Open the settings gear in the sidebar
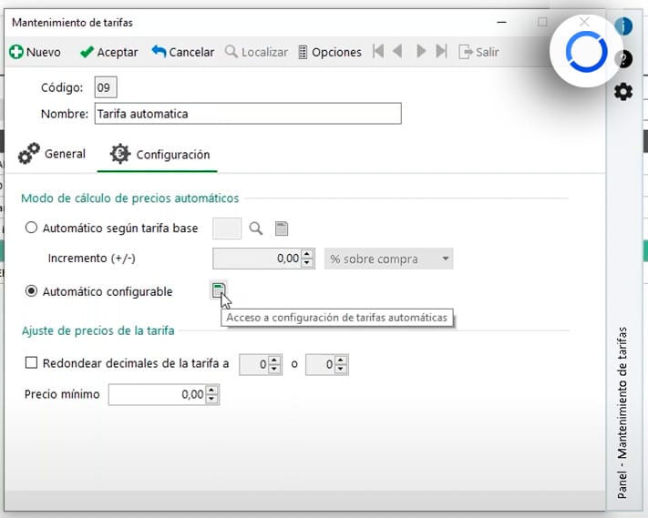 623,91
